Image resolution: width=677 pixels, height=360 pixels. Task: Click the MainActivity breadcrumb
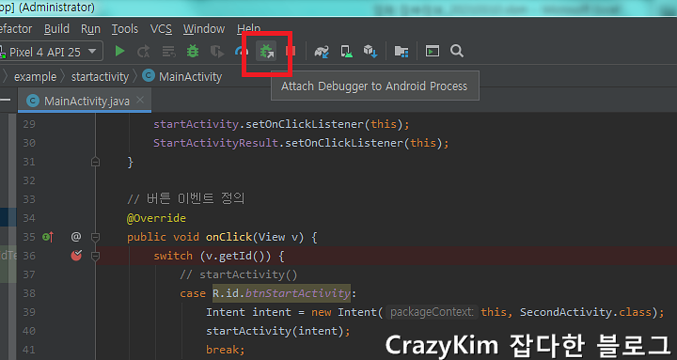[190, 77]
